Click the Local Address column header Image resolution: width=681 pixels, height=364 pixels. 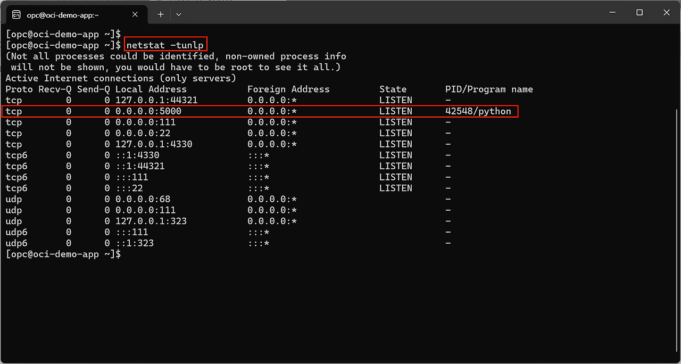pos(151,89)
